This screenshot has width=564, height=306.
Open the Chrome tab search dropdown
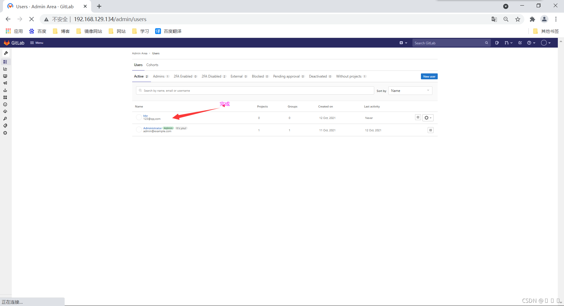[x=506, y=6]
